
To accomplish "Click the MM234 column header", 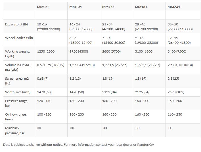I will pyautogui.click(x=173, y=7).
